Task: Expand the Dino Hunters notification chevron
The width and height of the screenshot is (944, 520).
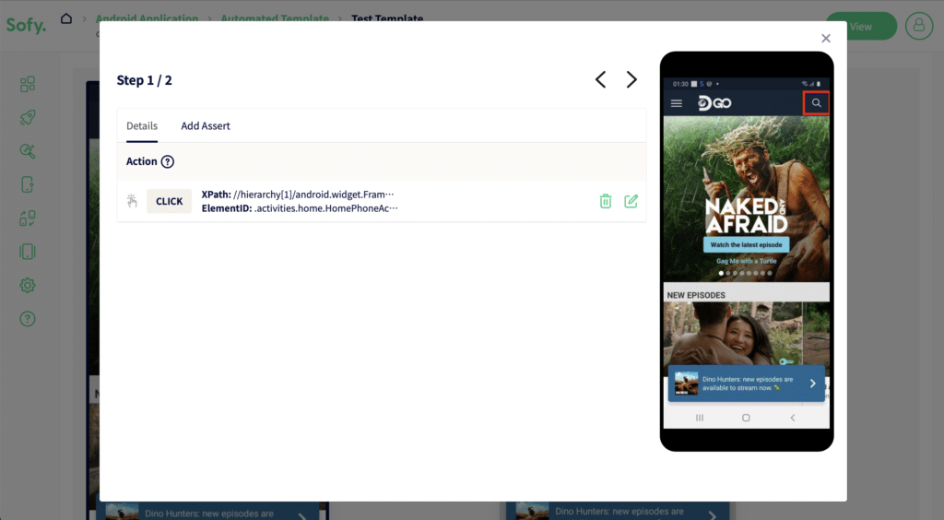Action: tap(813, 384)
